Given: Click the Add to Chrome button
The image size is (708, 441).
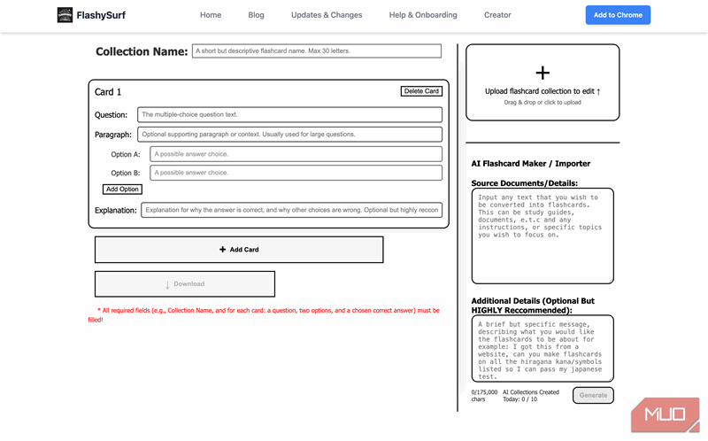Looking at the screenshot, I should [x=618, y=15].
